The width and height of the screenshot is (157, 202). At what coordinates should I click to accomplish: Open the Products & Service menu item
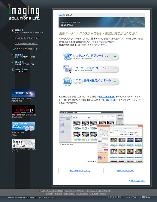[x=29, y=31]
